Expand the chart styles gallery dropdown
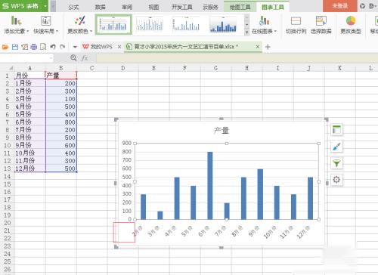Screen dimensions: 378x275 click(x=247, y=32)
